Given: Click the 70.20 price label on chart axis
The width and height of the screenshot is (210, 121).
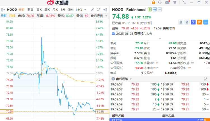Looking at the screenshot, I should (x=6, y=112).
